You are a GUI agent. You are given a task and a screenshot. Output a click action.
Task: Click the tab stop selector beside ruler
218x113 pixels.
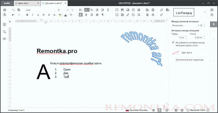10,21
